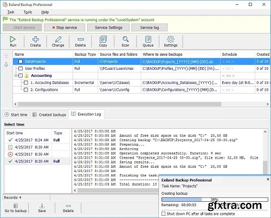Click the Every day schedule cell
The image size is (271, 218).
point(237,83)
